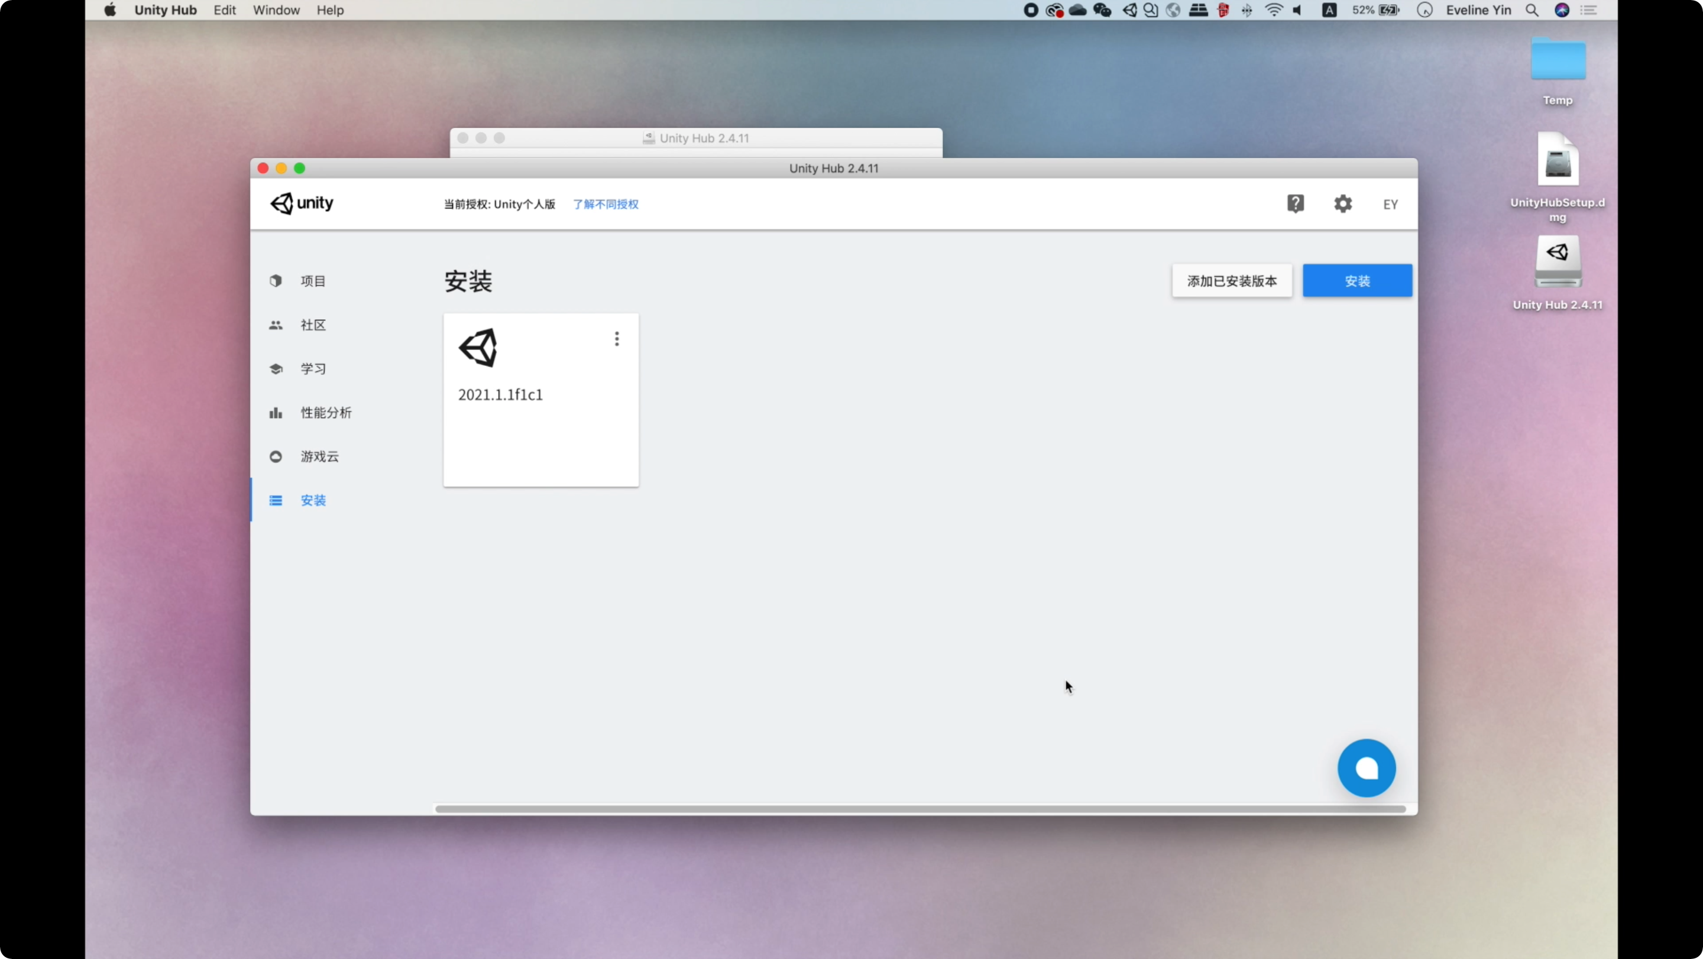Open the Window menu in menu bar
Viewport: 1703px width, 959px height.
point(276,10)
